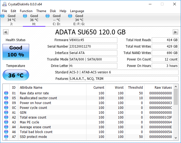This screenshot has width=181, height=143.
Task: Click the Firmware field V8X01c45
Action: tap(93, 40)
